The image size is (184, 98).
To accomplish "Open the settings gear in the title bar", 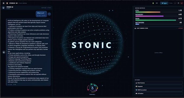I will pos(4,3).
